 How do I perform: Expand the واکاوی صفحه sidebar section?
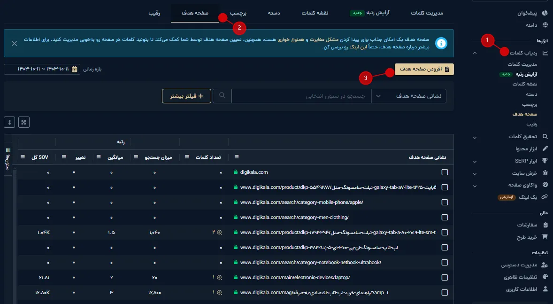tap(475, 186)
